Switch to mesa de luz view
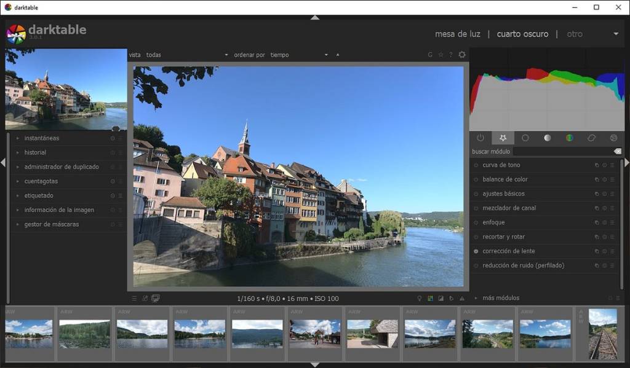This screenshot has height=368, width=630. [457, 34]
